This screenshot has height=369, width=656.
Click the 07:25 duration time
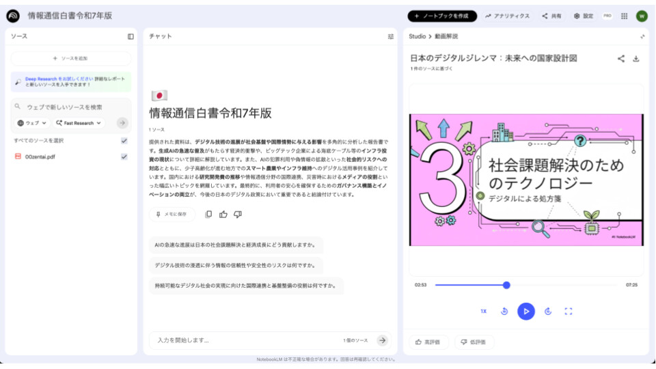tap(631, 285)
